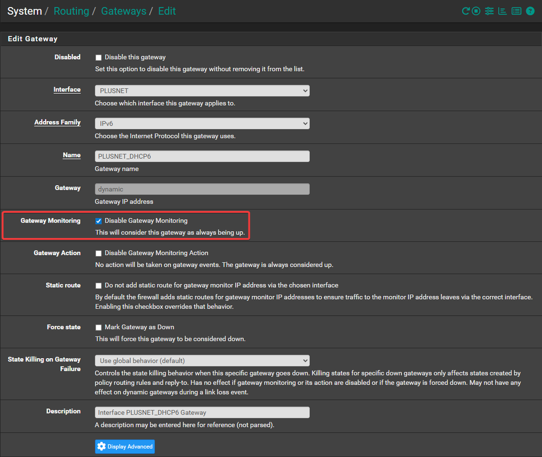Viewport: 542px width, 457px height.
Task: Click the Description text field
Action: [202, 412]
